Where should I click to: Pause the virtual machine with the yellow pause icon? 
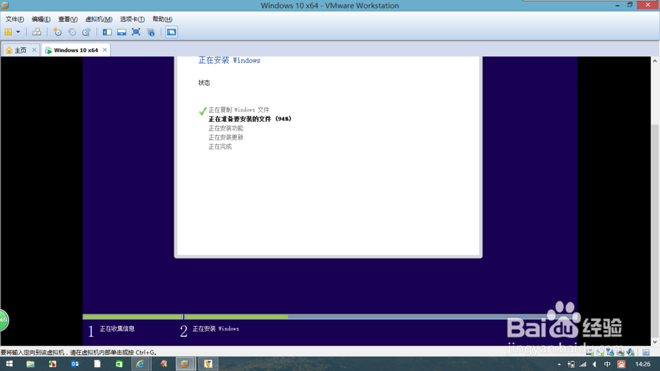pos(8,32)
